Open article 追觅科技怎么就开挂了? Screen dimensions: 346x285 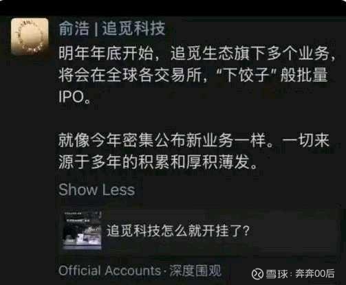click(x=177, y=231)
